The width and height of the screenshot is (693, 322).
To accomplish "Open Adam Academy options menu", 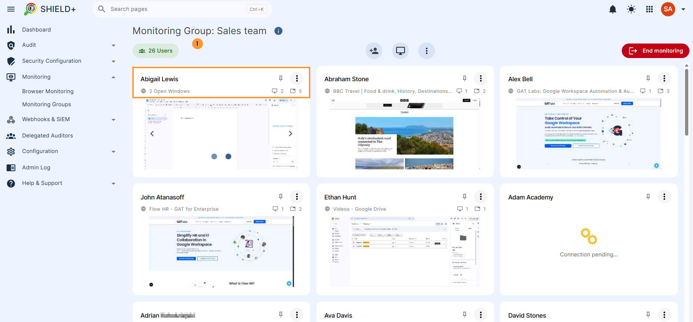I will [664, 197].
